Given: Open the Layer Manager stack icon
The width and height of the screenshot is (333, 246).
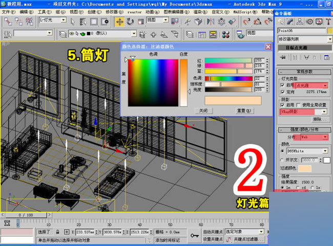Looking at the screenshot, I should (x=190, y=34).
